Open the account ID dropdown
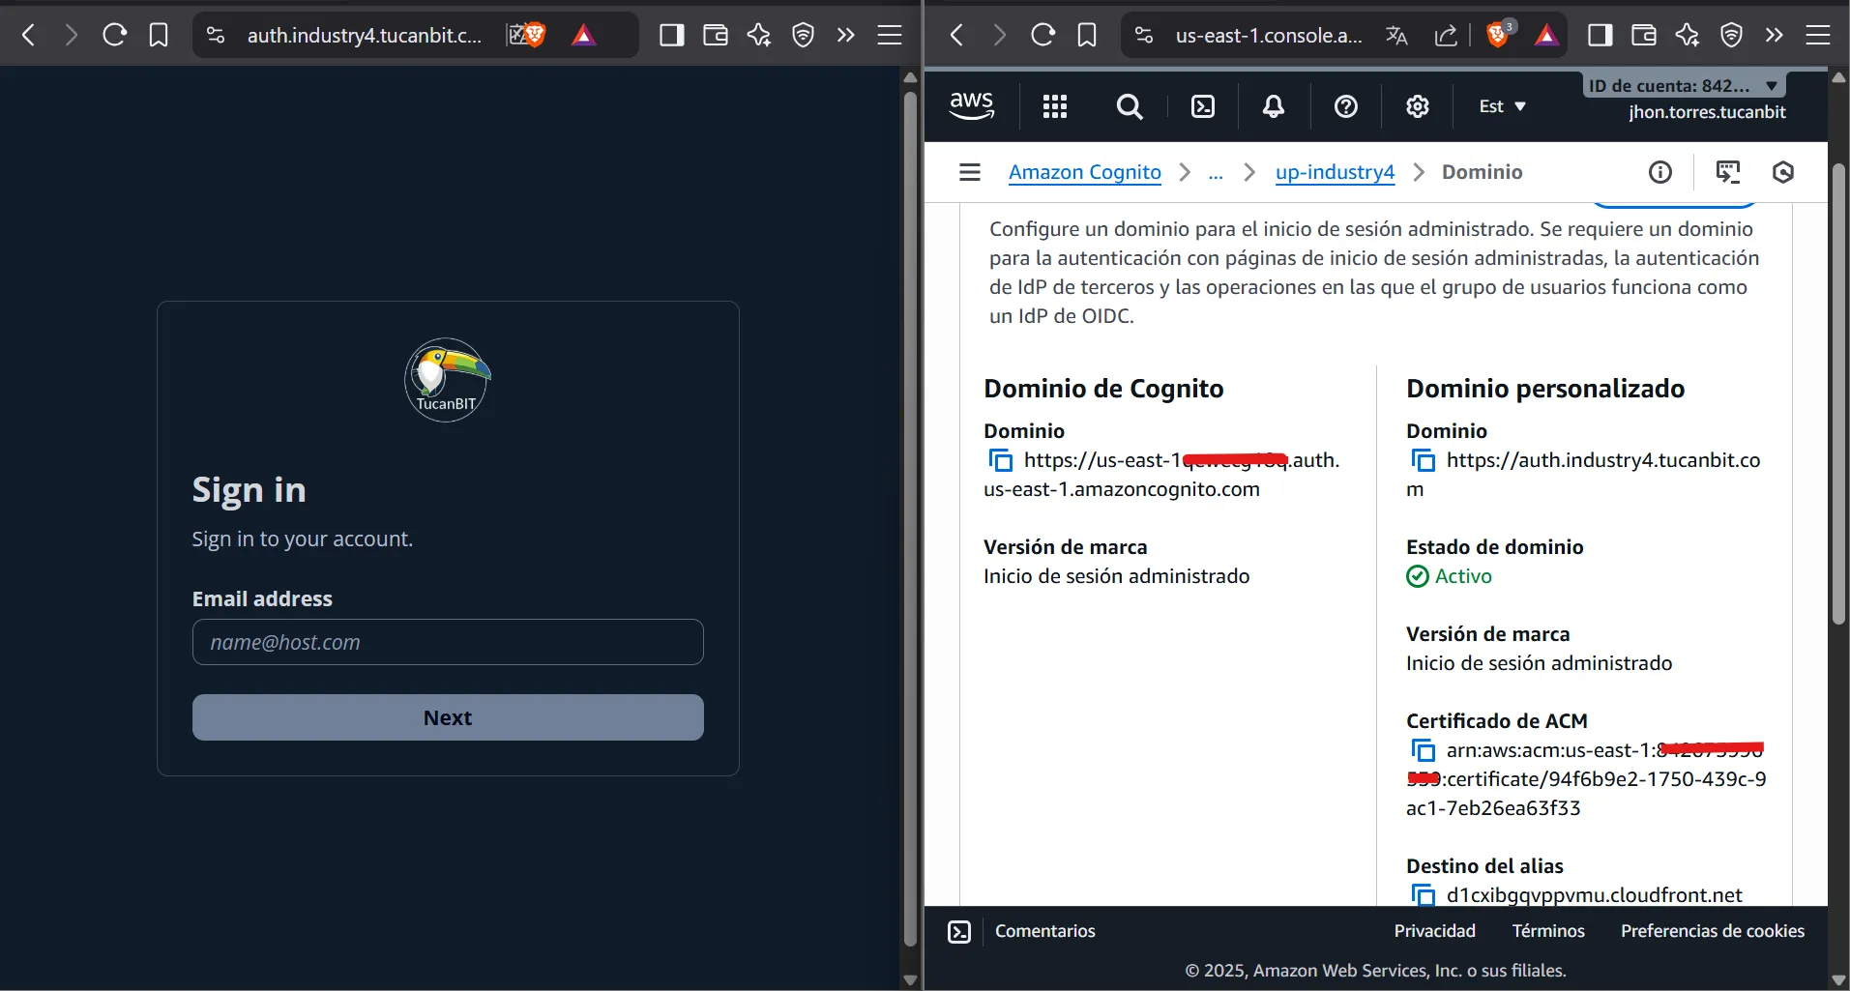Image resolution: width=1850 pixels, height=991 pixels. (1683, 86)
